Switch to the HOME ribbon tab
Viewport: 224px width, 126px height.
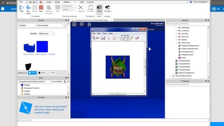(49, 2)
